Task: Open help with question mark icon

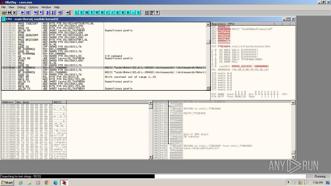Action: pyautogui.click(x=157, y=12)
